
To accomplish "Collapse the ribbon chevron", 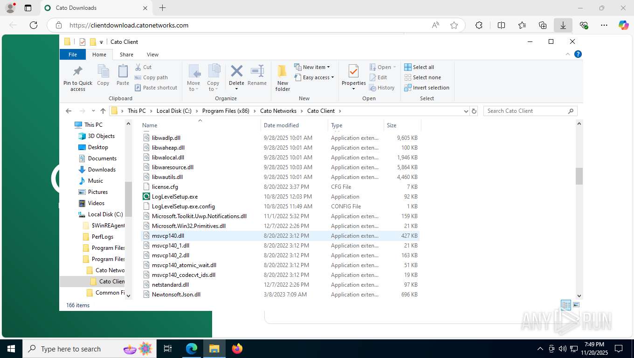I will coord(568,54).
